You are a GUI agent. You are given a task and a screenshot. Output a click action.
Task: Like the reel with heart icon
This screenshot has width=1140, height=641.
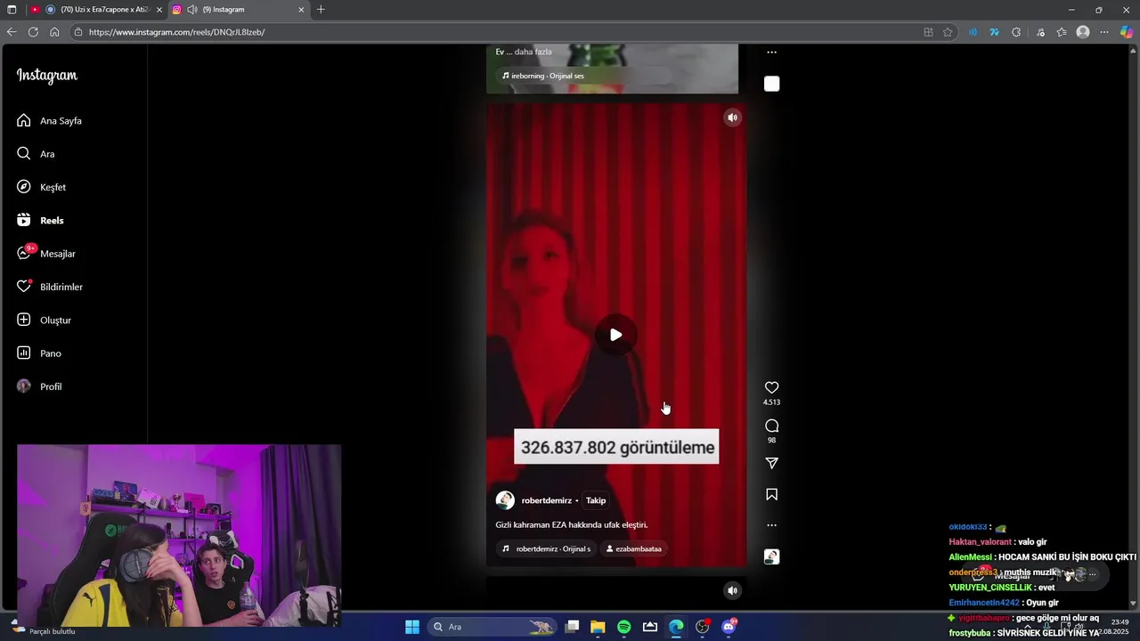coord(771,387)
